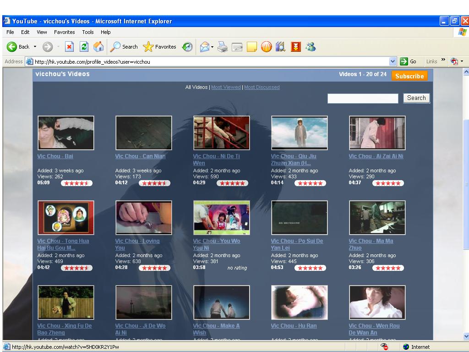The width and height of the screenshot is (469, 352).
Task: Open Vic Chou - Po Sui De Yan Lei link
Action: pos(297,244)
